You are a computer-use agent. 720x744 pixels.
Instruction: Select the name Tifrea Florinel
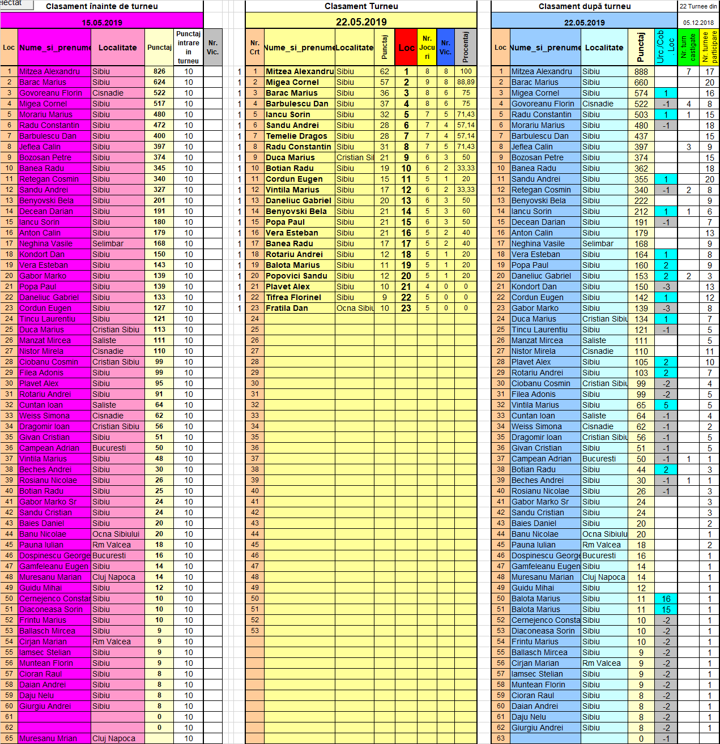coord(300,297)
